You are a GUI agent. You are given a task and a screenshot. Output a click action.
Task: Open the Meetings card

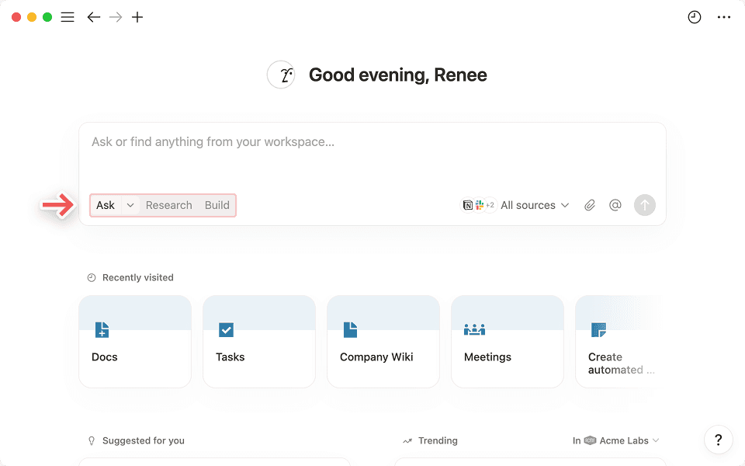point(507,342)
